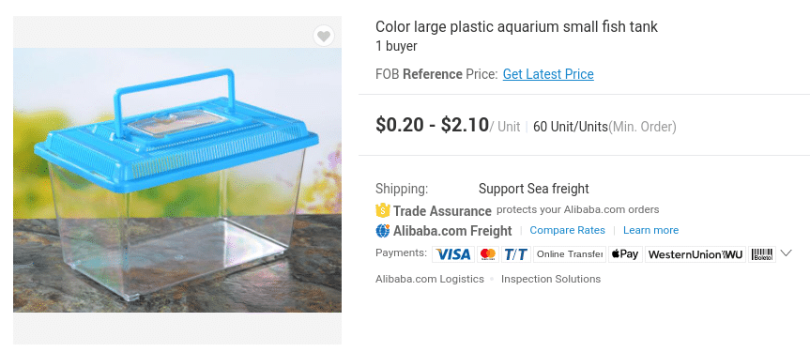Open the Inspection Solutions link

pyautogui.click(x=551, y=279)
